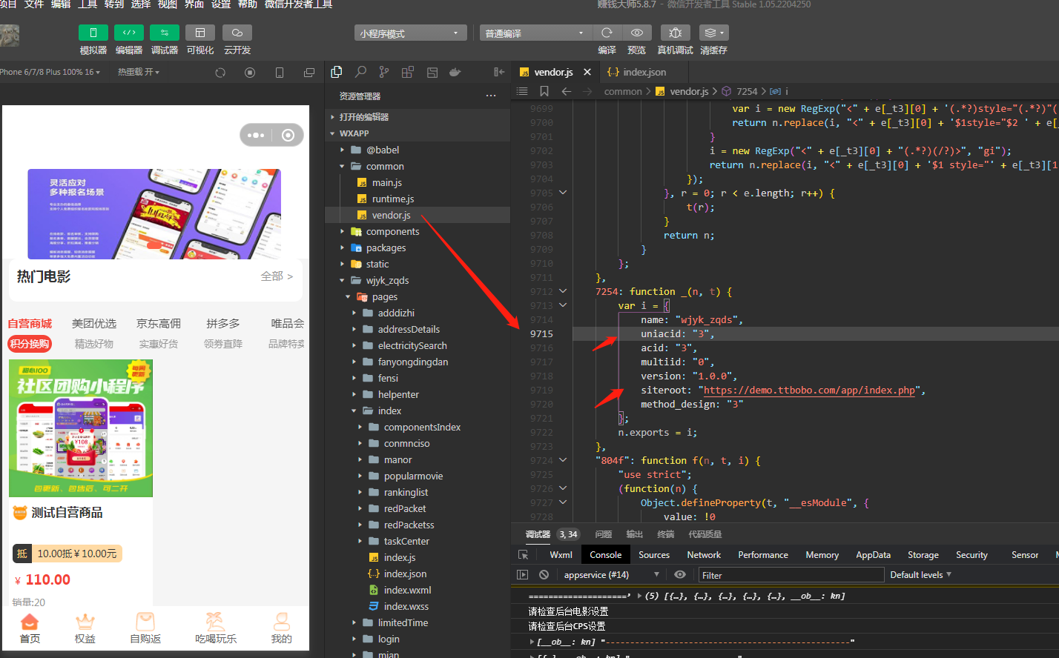Click the 真机调试 remote debug icon
The width and height of the screenshot is (1059, 658).
(675, 33)
